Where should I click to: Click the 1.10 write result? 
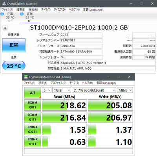110,141
